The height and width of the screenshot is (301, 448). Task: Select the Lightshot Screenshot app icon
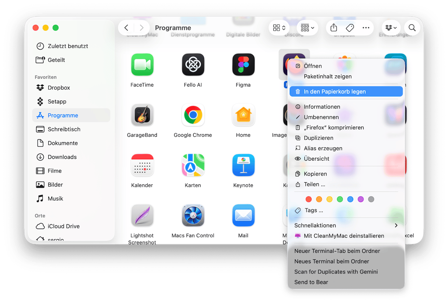click(x=142, y=216)
